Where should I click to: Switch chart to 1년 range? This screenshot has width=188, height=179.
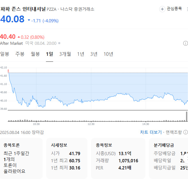pos(81,54)
